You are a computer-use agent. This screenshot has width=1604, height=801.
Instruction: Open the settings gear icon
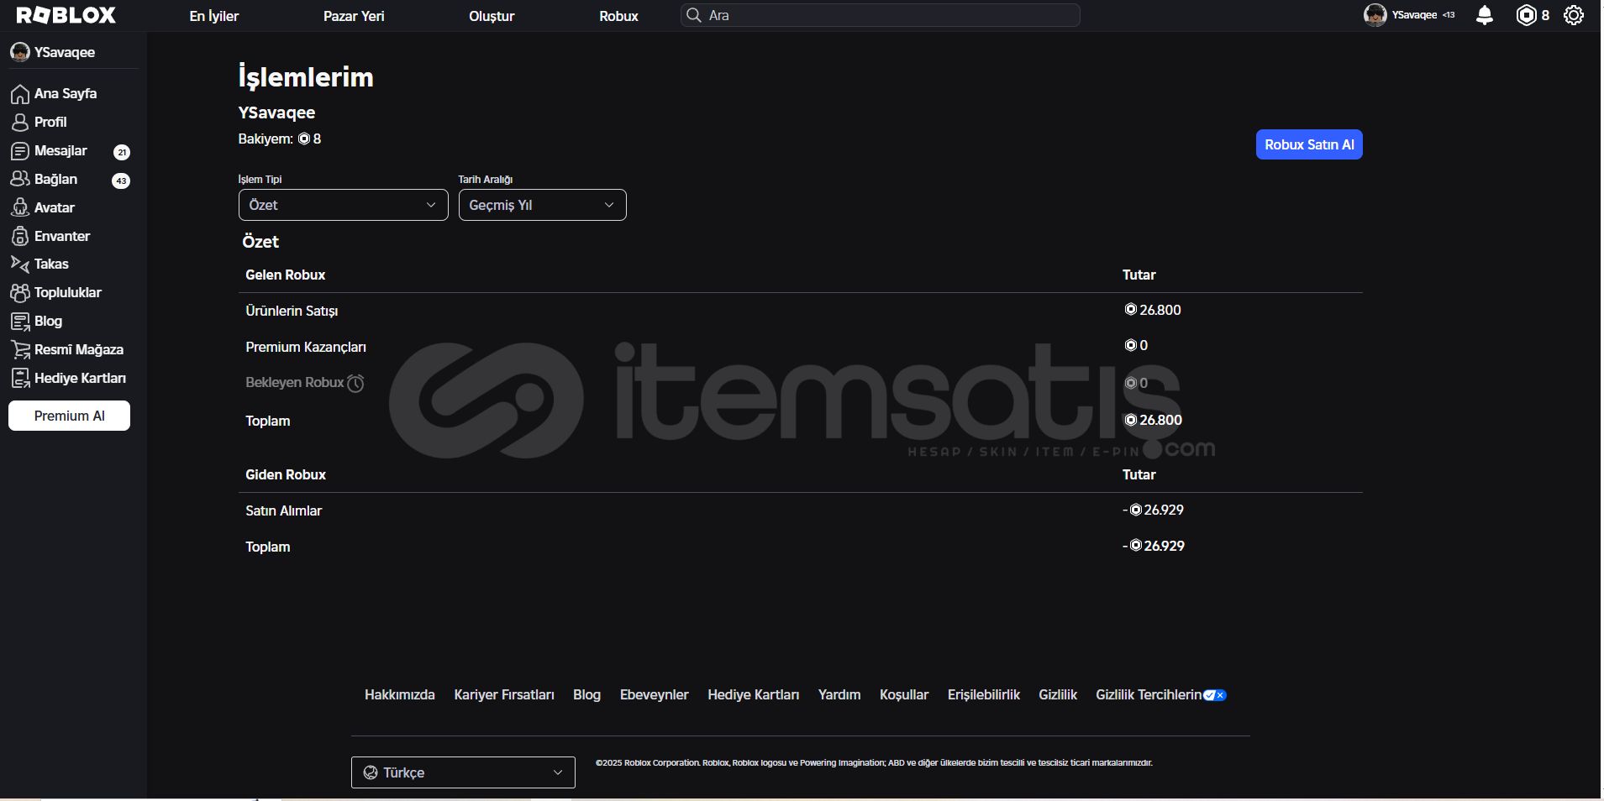tap(1574, 15)
